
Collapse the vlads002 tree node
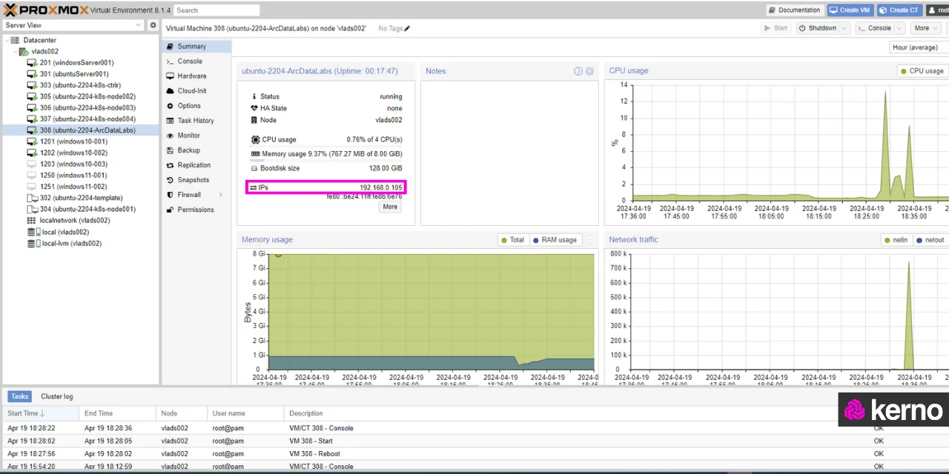tap(16, 51)
